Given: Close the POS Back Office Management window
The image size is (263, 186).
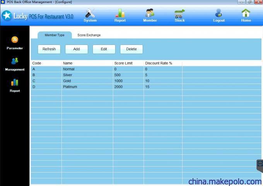Looking at the screenshot, I should [x=258, y=2].
